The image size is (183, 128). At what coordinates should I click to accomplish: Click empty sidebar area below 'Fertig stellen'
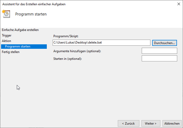[x=24, y=79]
